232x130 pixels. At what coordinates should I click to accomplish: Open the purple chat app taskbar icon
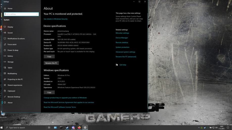click(x=73, y=127)
